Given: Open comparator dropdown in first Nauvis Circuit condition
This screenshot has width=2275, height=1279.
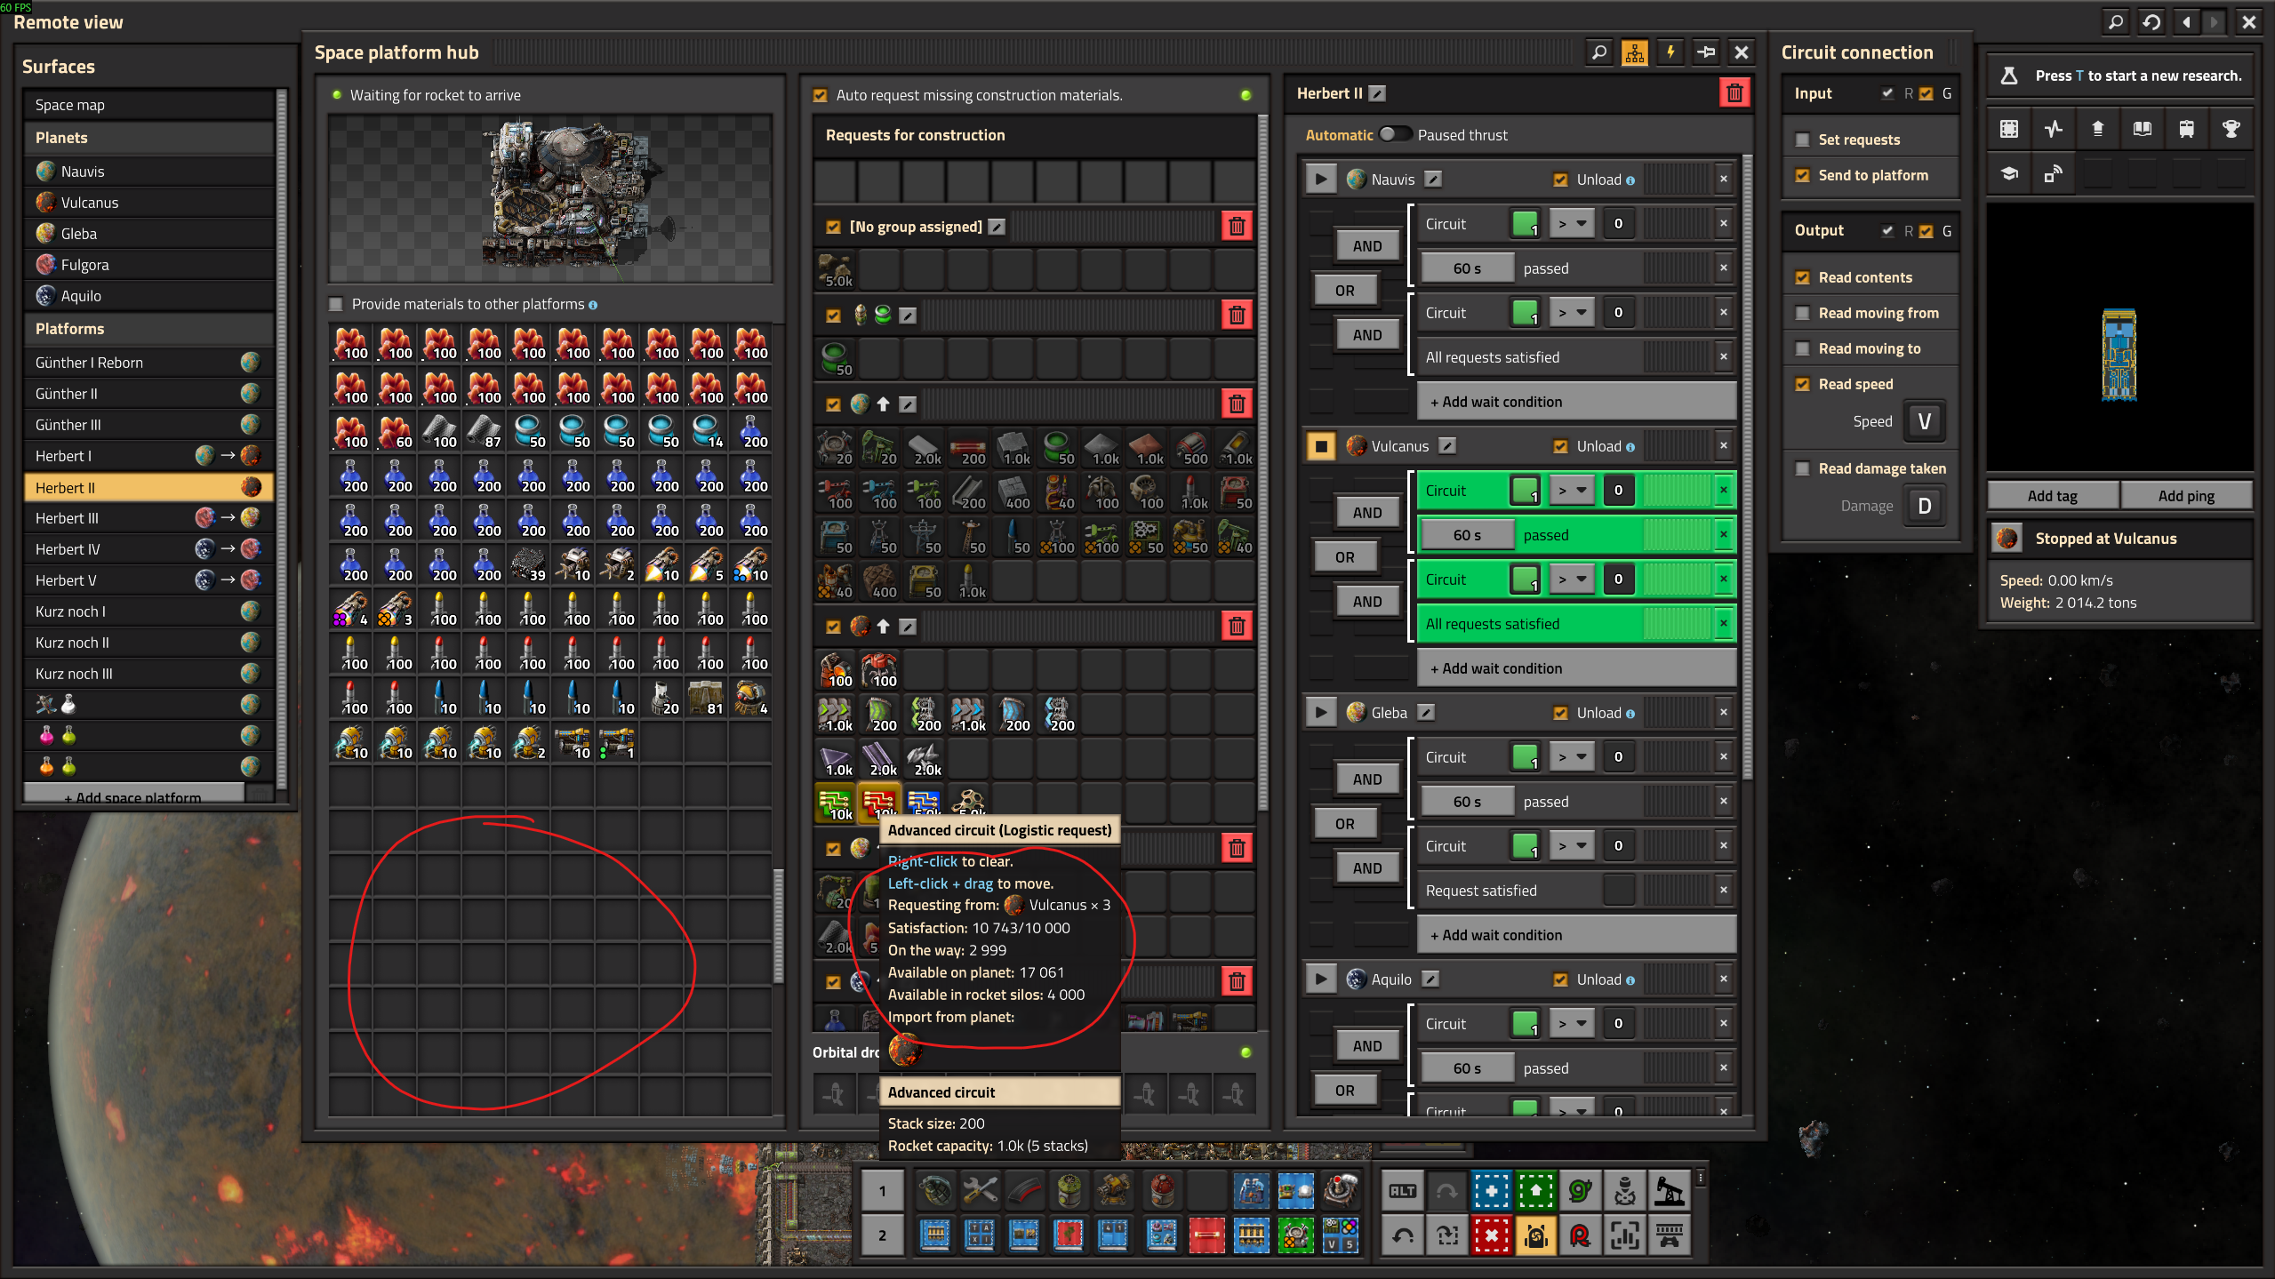Looking at the screenshot, I should (x=1572, y=224).
